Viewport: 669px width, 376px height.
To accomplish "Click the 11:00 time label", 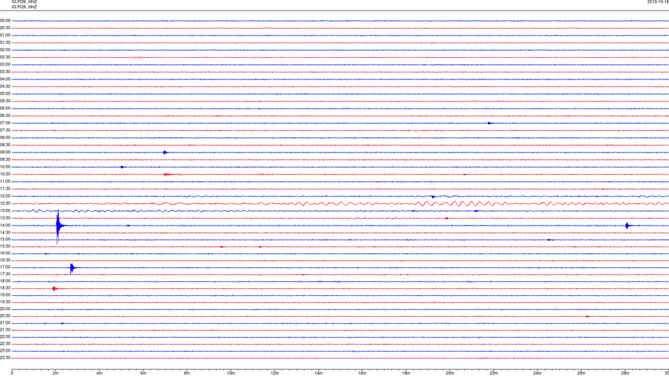I will (x=5, y=181).
